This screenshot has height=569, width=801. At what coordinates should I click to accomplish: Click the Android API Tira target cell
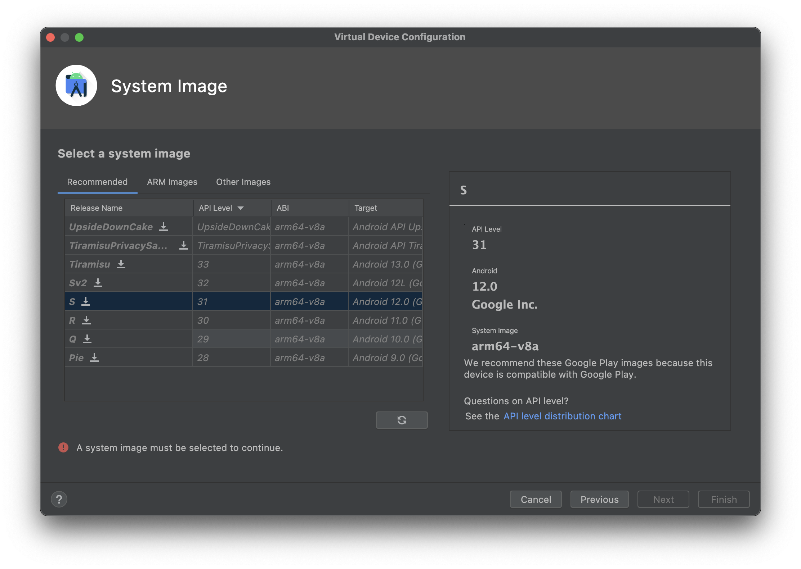click(386, 245)
